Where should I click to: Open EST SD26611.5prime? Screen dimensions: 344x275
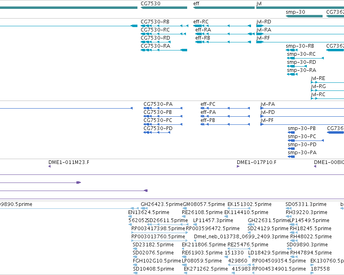coord(168,225)
